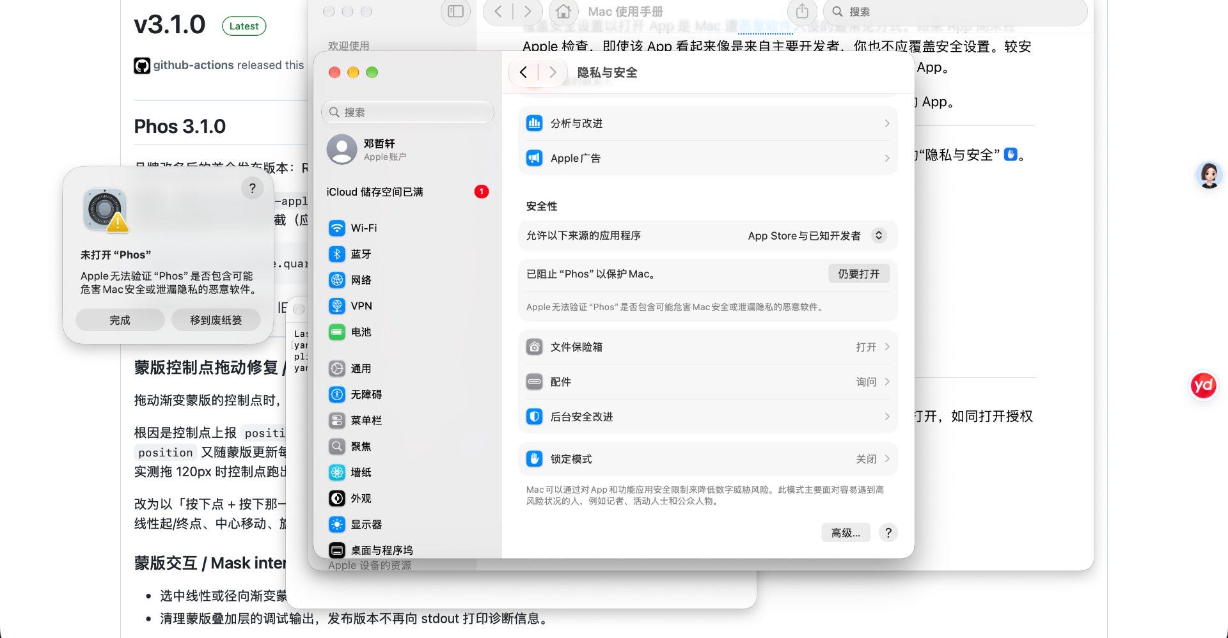Click 完成 in the Phos alert
This screenshot has width=1228, height=638.
pos(120,320)
